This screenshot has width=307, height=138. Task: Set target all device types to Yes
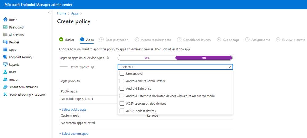(147, 58)
